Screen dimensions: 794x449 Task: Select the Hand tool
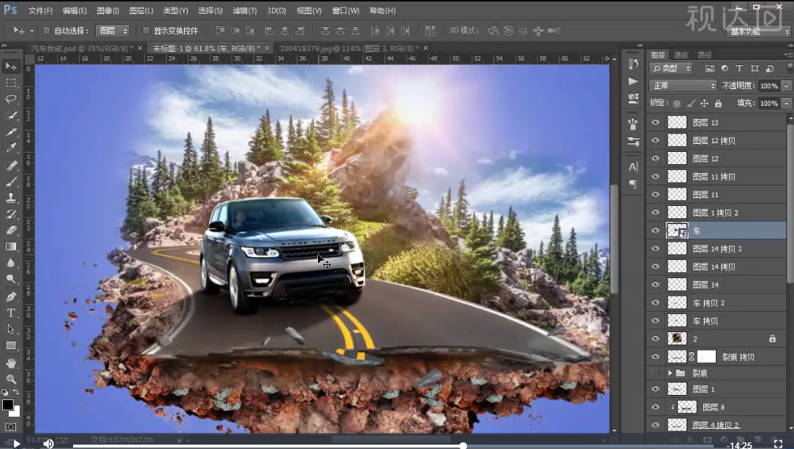[x=11, y=363]
